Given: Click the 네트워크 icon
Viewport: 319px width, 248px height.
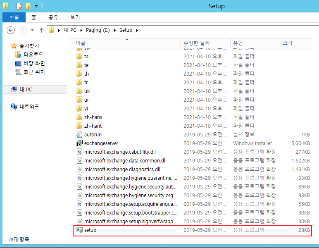Looking at the screenshot, I should tap(14, 106).
